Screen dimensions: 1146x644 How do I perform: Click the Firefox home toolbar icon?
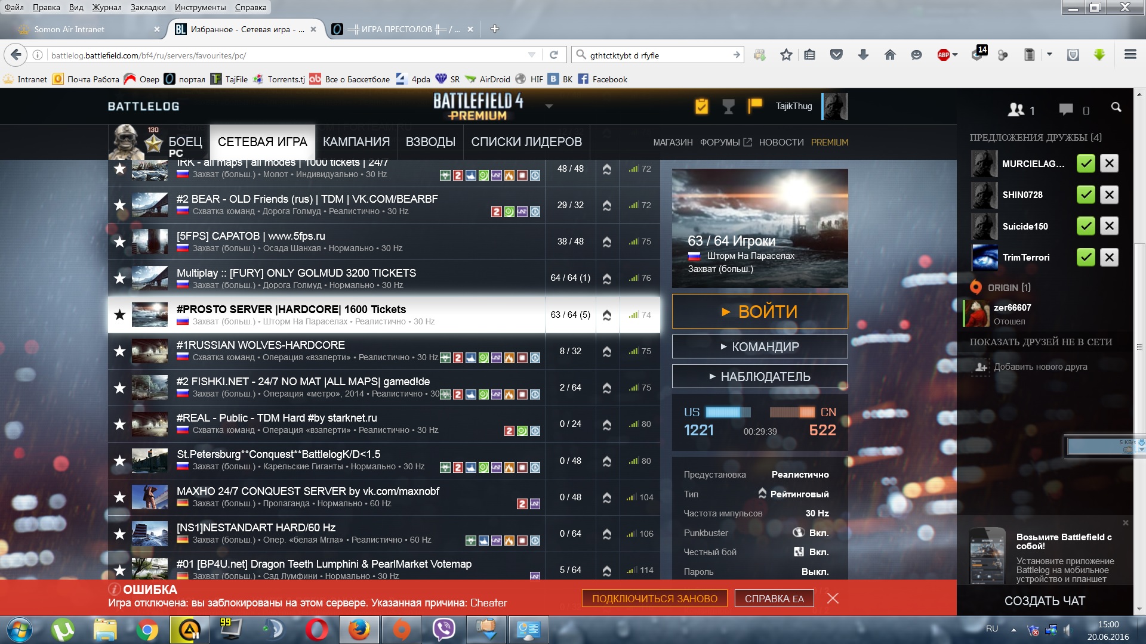click(890, 55)
